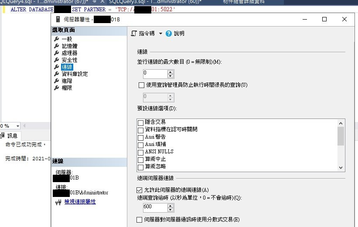358x227 pixels.
Task: Click the wrench icon beside 連線 page
Action: tap(56, 67)
